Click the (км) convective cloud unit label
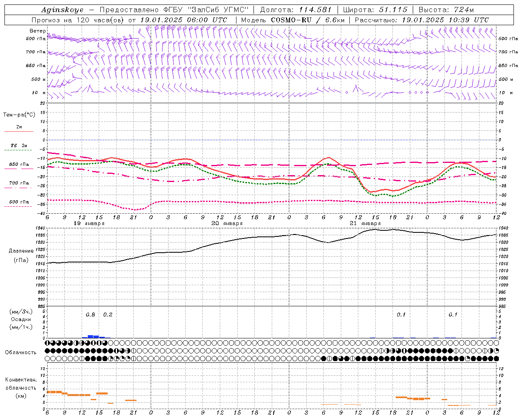This screenshot has width=520, height=416. [21, 396]
